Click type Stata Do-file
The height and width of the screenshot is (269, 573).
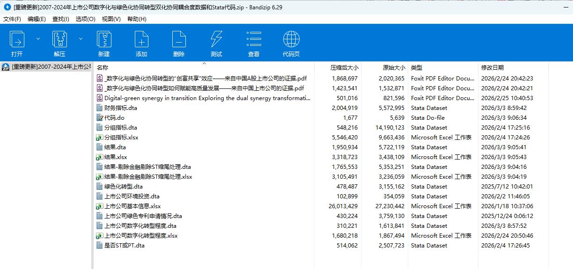(x=428, y=118)
